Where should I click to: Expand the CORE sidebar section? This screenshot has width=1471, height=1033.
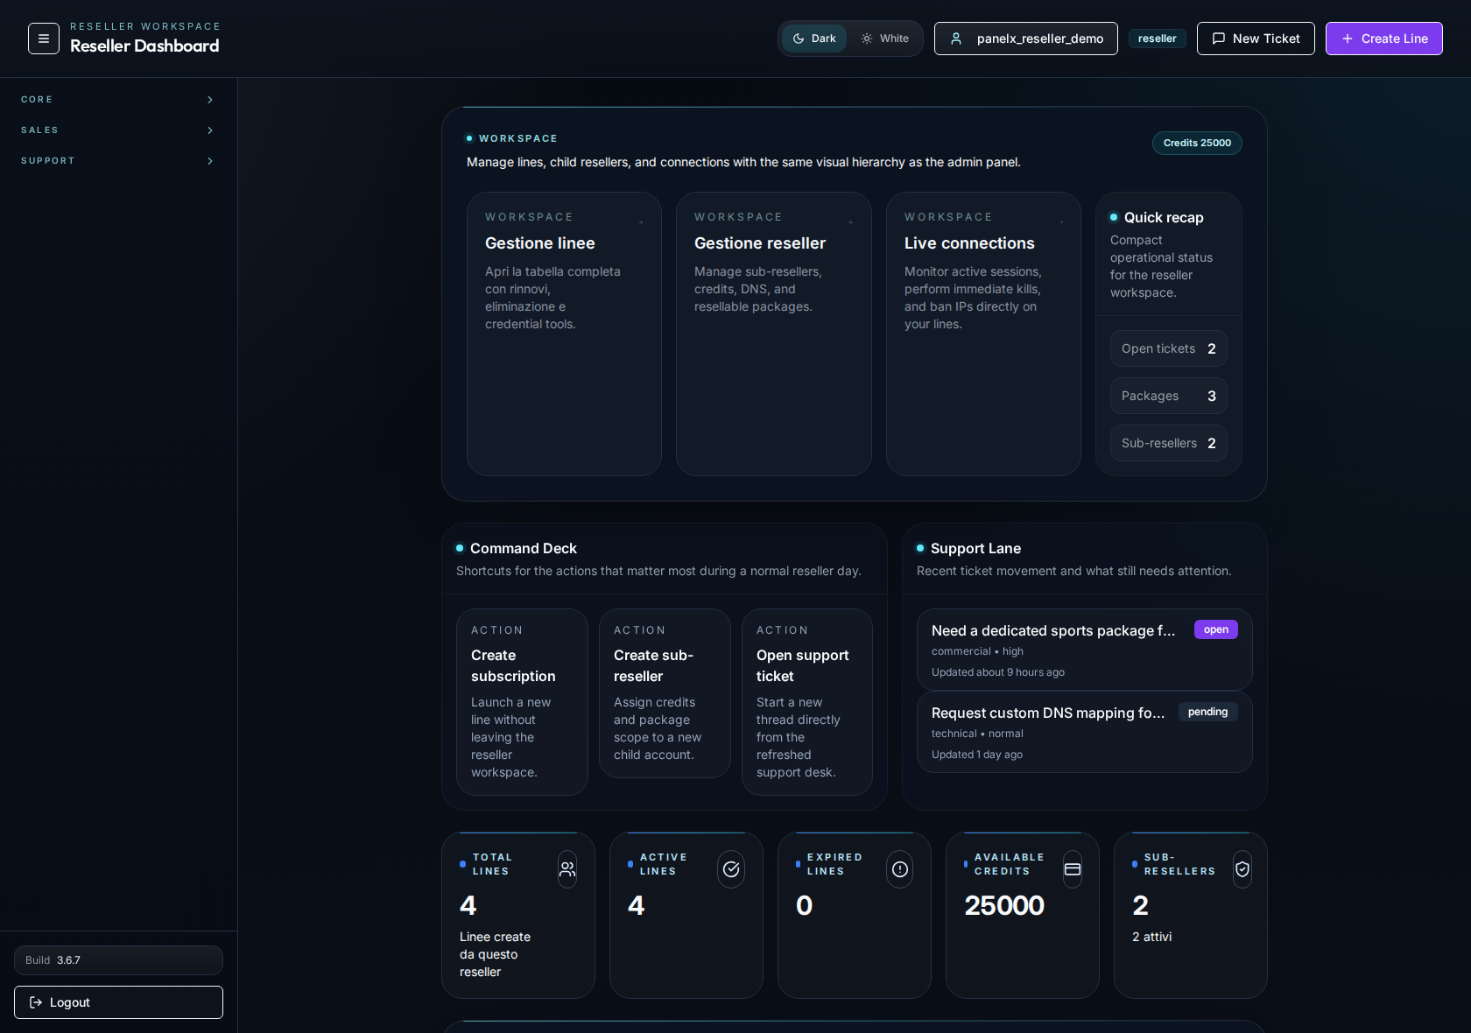click(117, 100)
